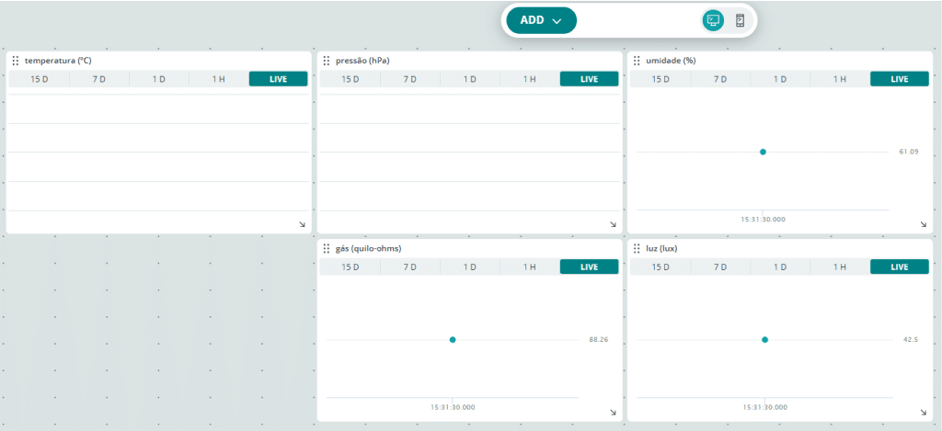Select 15 D range in luz widget
942x431 pixels.
click(x=661, y=267)
